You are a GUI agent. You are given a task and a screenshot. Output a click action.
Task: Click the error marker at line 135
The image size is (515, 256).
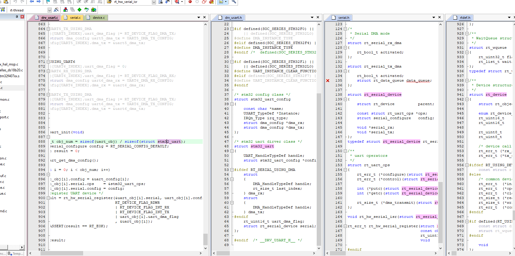pyautogui.click(x=328, y=80)
